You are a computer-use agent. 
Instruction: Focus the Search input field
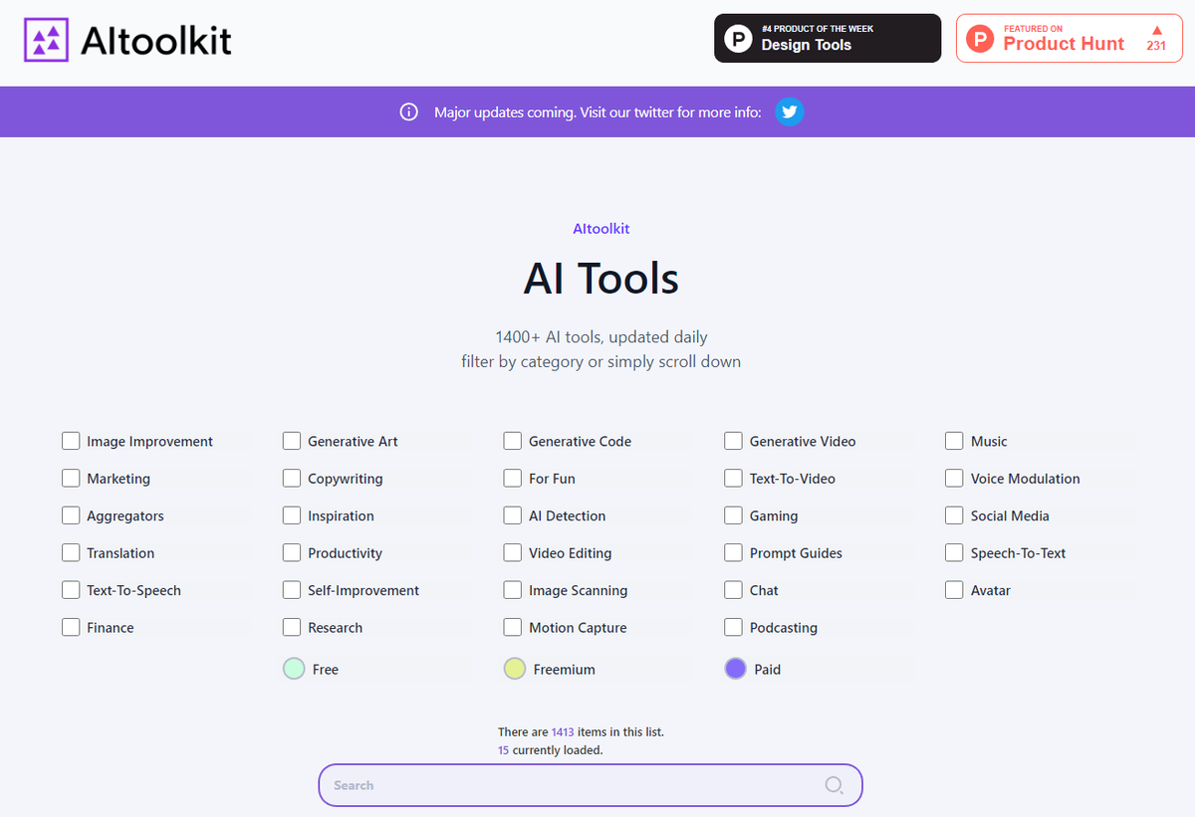pyautogui.click(x=591, y=785)
